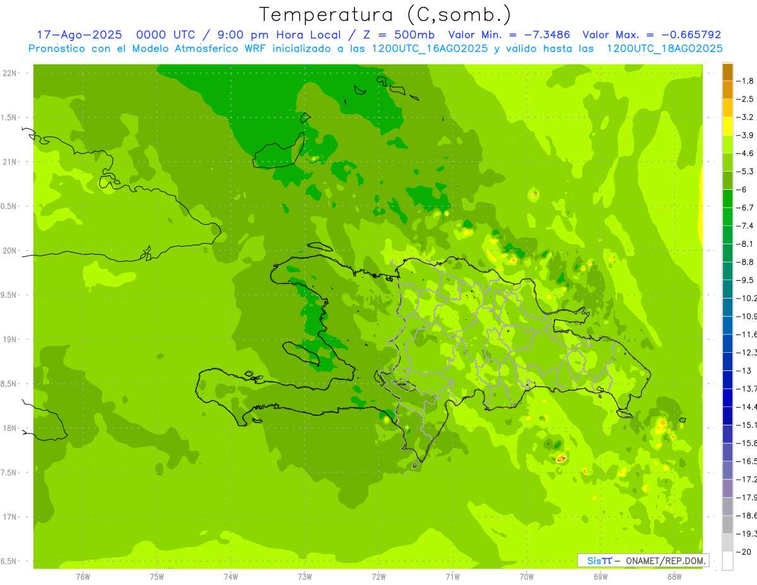Click the '19N' latitude label
Screen dimensions: 757x585
pos(9,340)
